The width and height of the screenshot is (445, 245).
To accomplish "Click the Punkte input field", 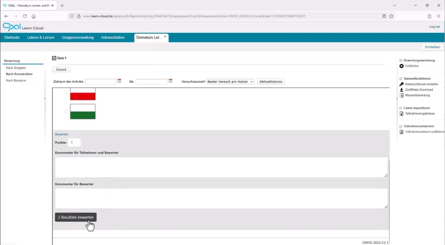I will pos(74,142).
